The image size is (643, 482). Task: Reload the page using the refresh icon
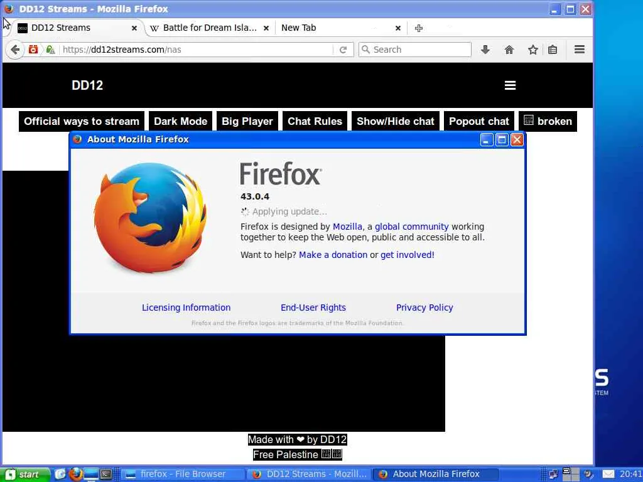343,50
